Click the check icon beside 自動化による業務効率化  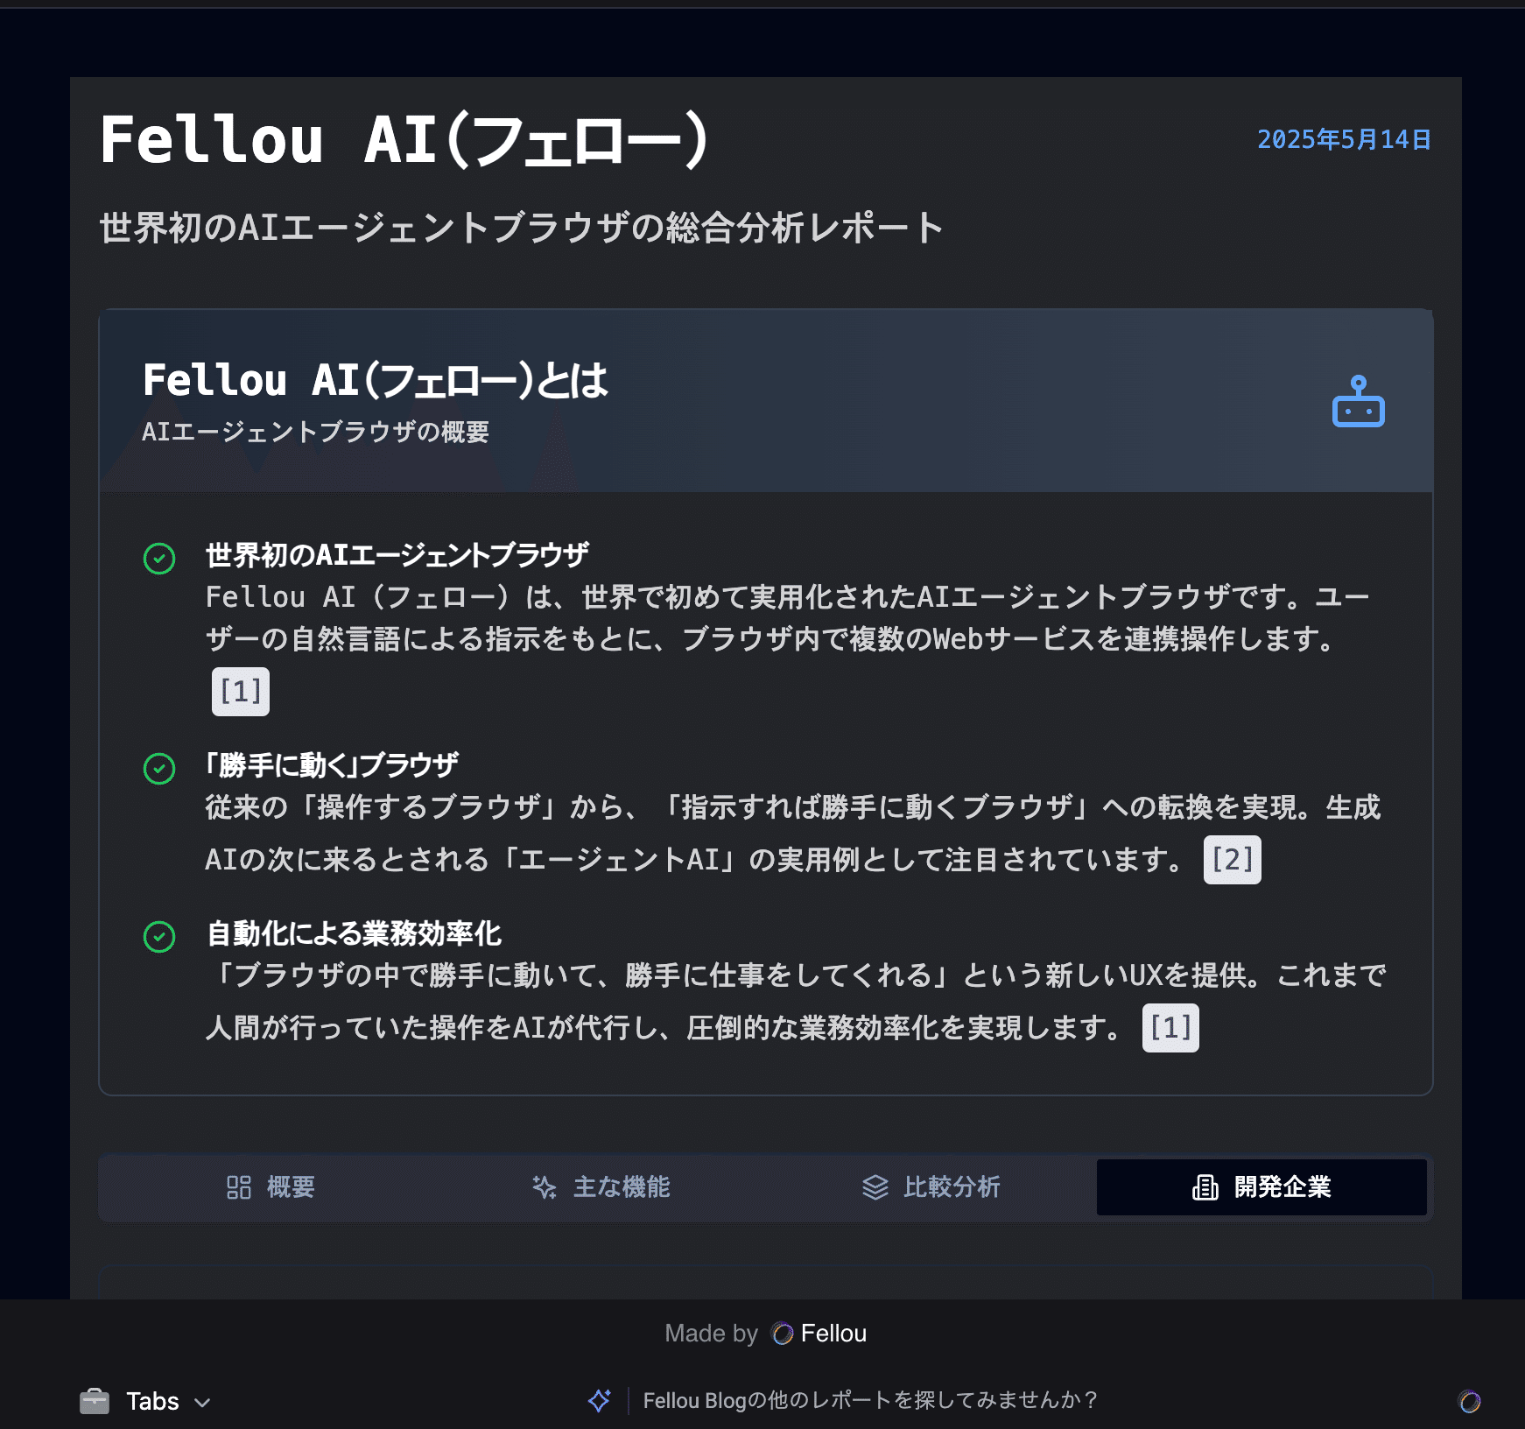159,936
